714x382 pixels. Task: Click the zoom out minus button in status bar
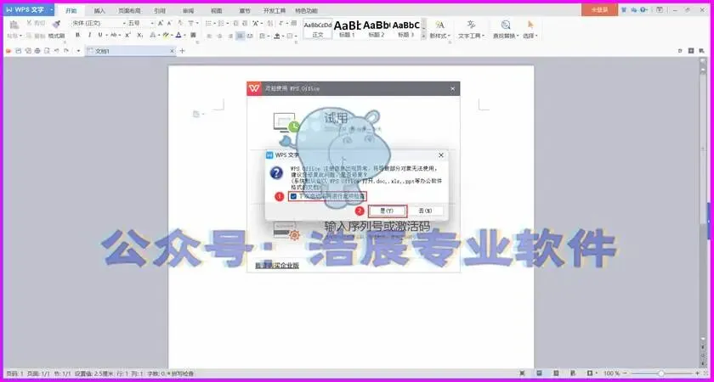point(626,374)
